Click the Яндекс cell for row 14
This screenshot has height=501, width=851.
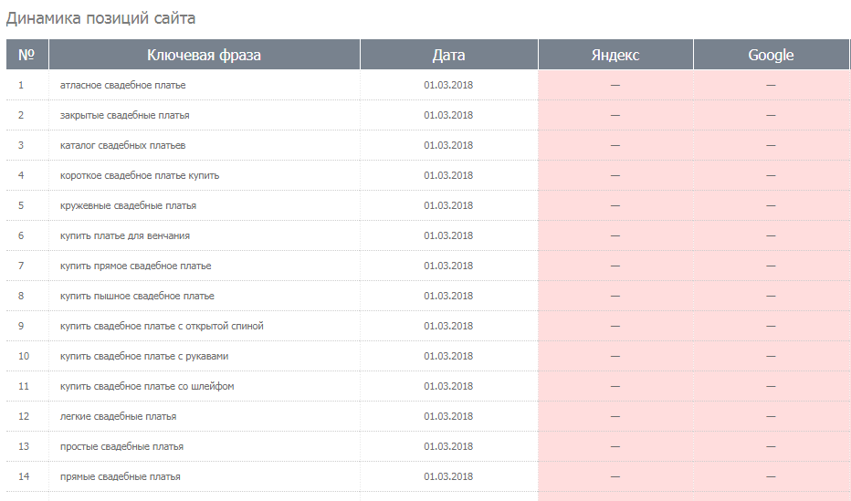coord(615,476)
